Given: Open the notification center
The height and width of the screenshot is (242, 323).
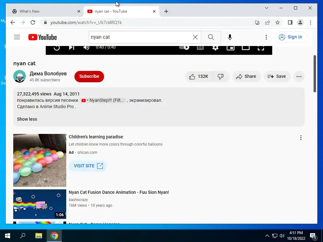Looking at the screenshot, I should 313,236.
